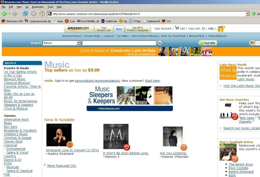The image size is (260, 177).
Task: Switch to See All 41 Product Categories tab
Action: 138,29
